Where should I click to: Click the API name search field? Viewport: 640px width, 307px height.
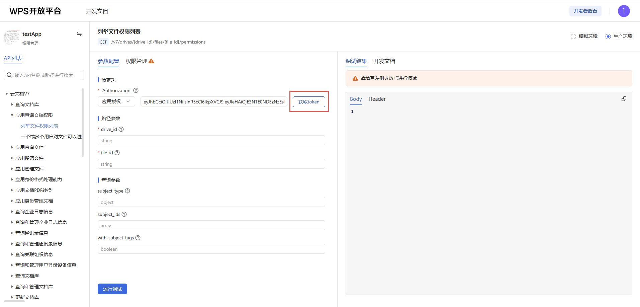click(x=47, y=75)
